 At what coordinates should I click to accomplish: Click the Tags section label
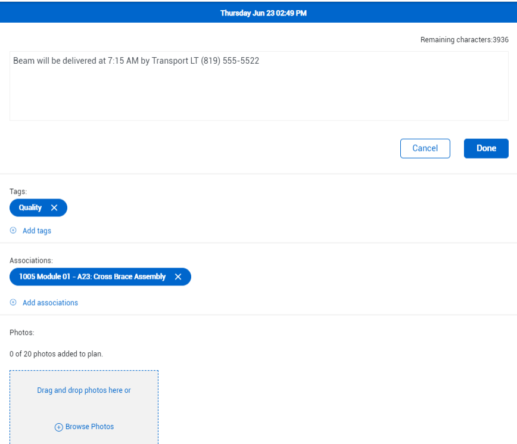click(18, 191)
